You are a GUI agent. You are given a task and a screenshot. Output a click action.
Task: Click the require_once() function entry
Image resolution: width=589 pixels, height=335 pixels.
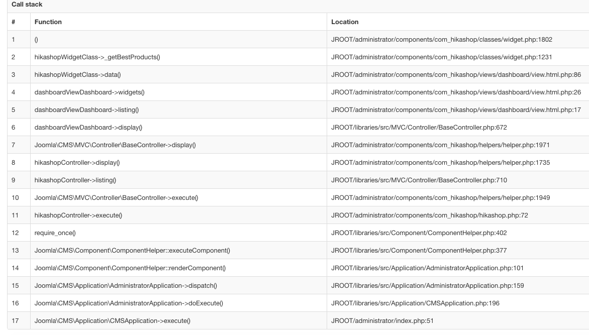(55, 233)
